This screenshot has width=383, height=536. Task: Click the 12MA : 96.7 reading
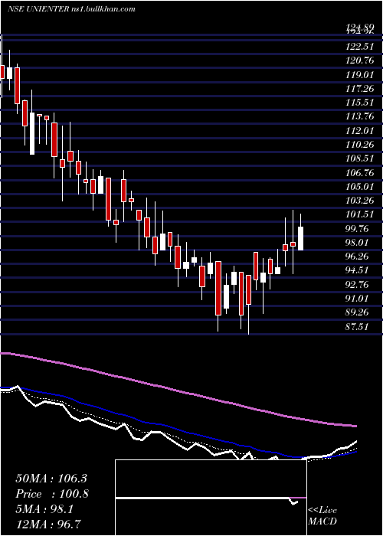pyautogui.click(x=49, y=524)
